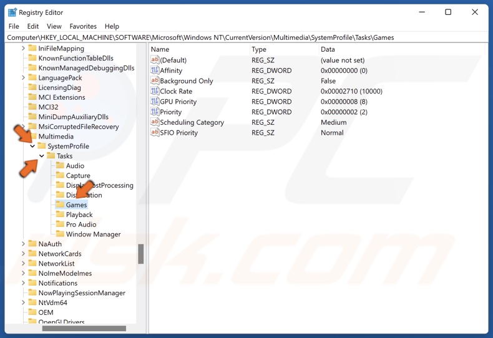Click the SFIO Priority data Normal
Viewport: 493px width, 338px height.
tap(332, 133)
